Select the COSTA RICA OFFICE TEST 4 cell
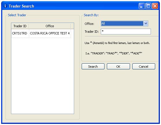The image size is (161, 125). (50, 33)
